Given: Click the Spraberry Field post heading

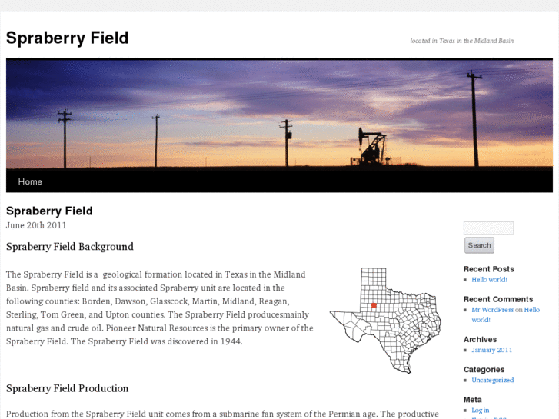Looking at the screenshot, I should (x=49, y=211).
